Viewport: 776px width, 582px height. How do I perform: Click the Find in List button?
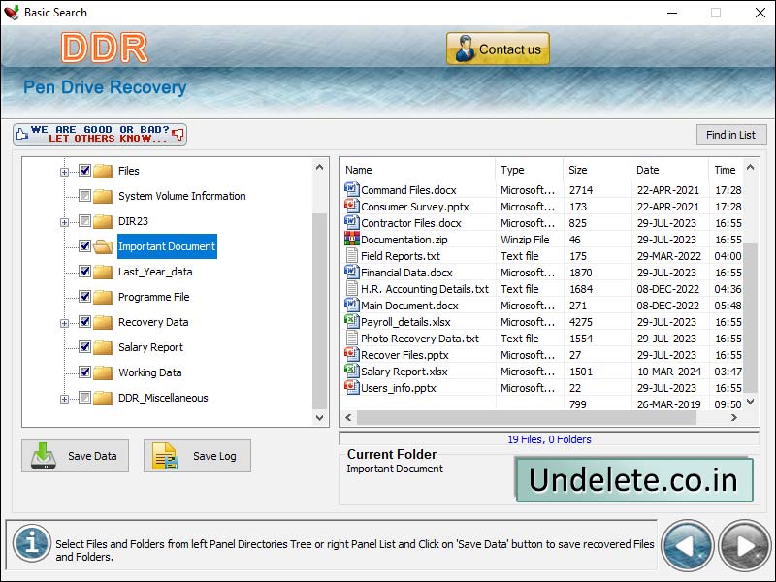(731, 134)
